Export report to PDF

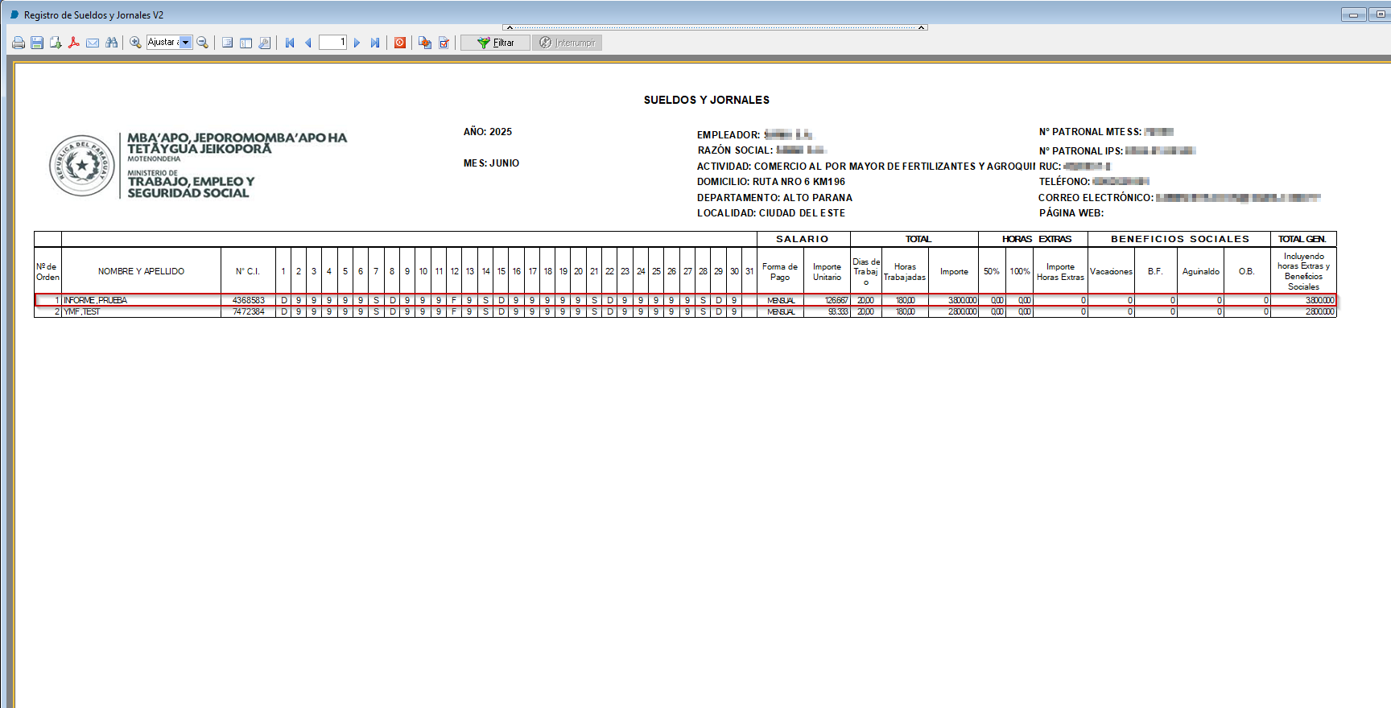(74, 43)
